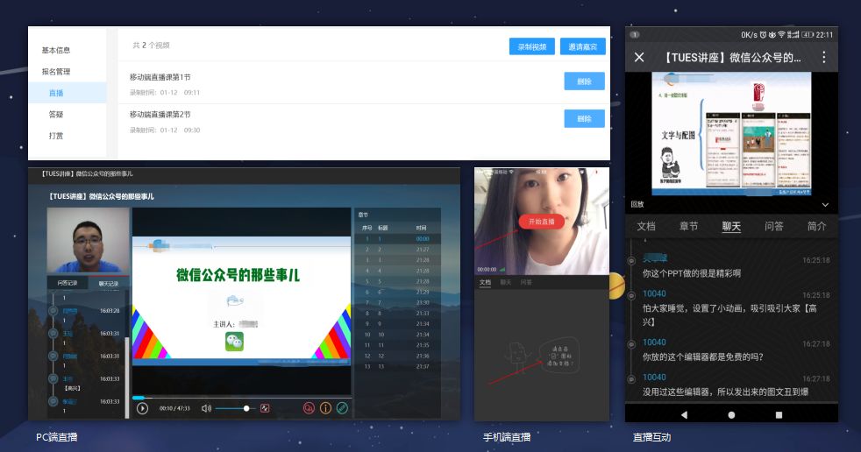Select the 问答 tab in mobile broadcast

click(x=525, y=282)
